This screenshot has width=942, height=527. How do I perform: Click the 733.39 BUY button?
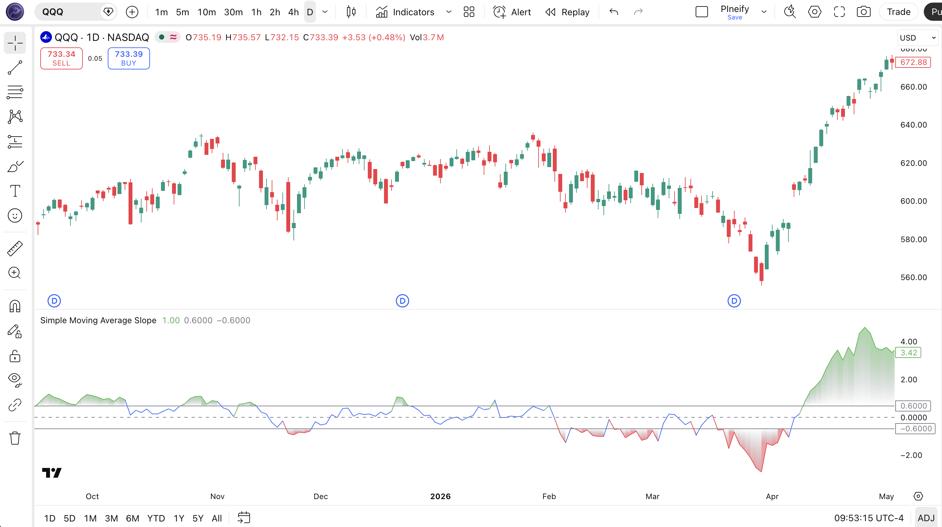[x=129, y=58]
